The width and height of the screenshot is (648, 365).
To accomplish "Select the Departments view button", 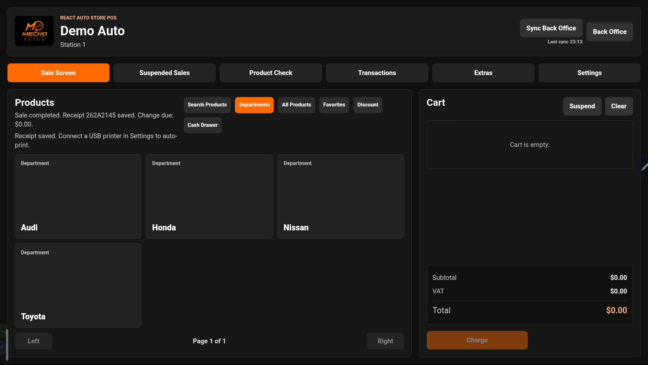I will pos(254,105).
